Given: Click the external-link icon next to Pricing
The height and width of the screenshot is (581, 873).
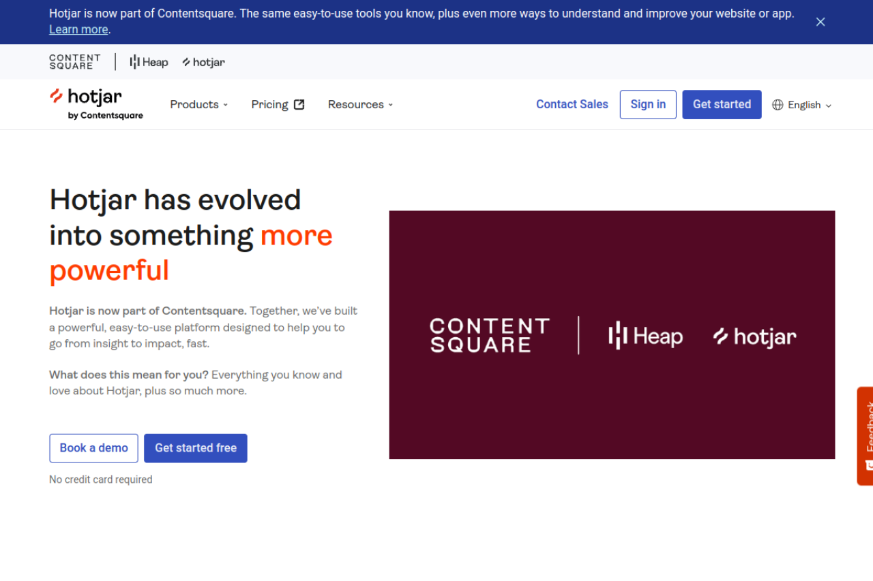Looking at the screenshot, I should click(x=299, y=104).
